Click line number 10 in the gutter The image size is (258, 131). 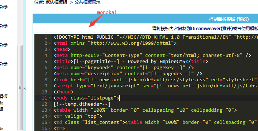click(x=44, y=92)
